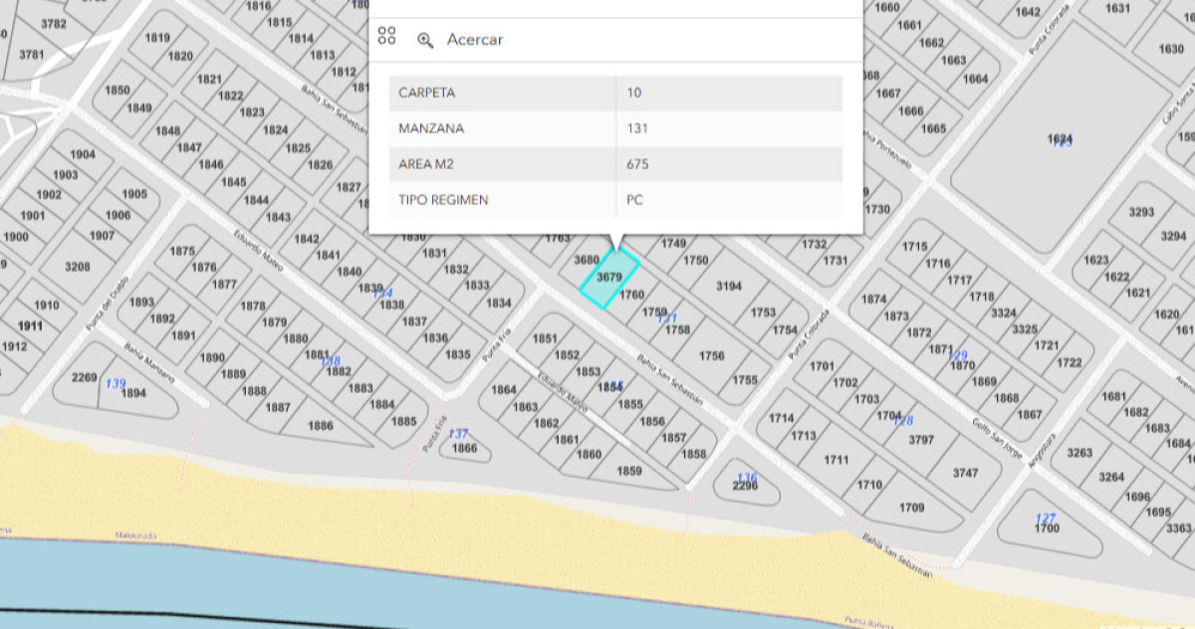The image size is (1195, 629).
Task: Select the MANZANA value 131
Action: (637, 127)
